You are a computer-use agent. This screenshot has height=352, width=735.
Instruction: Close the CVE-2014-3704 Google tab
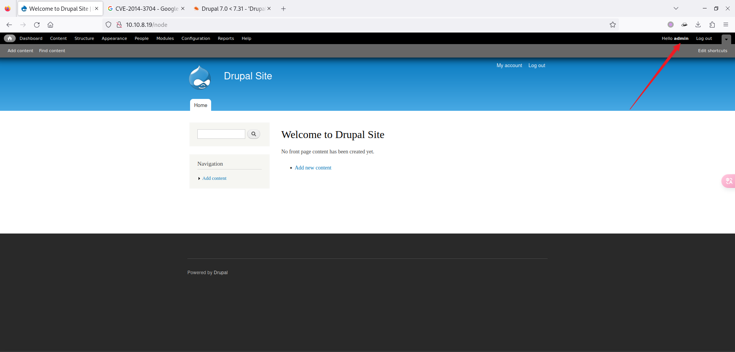pos(183,8)
